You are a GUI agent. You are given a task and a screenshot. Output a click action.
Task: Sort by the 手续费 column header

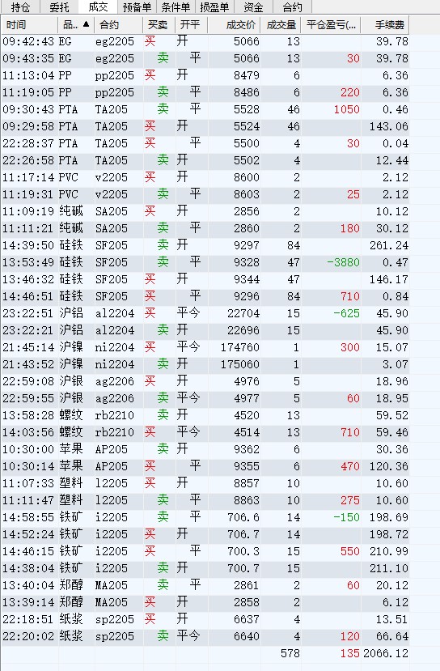(385, 25)
